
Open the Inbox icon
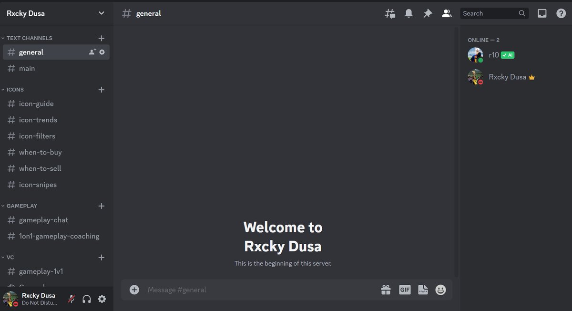click(542, 13)
